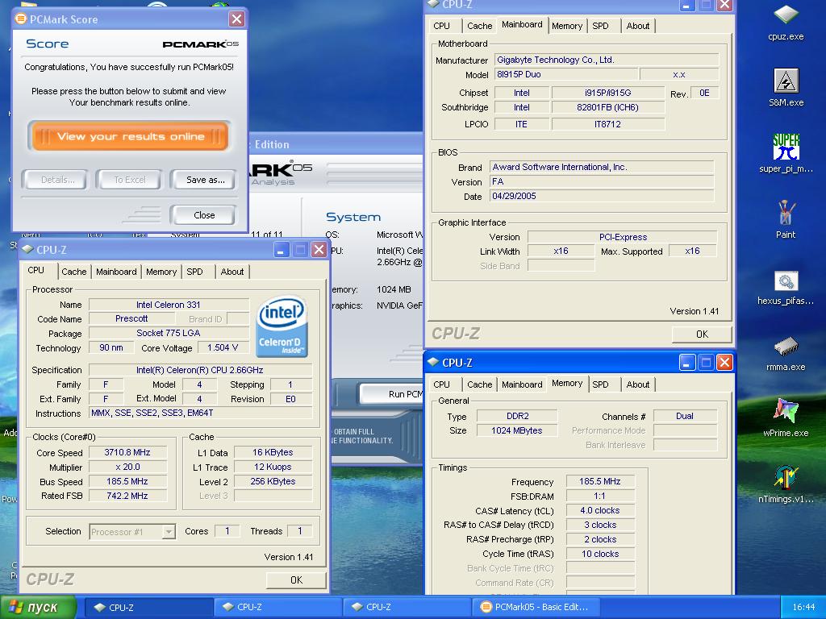This screenshot has height=619, width=826.
Task: Click OK in CPU-Z mainboard window
Action: 702,334
